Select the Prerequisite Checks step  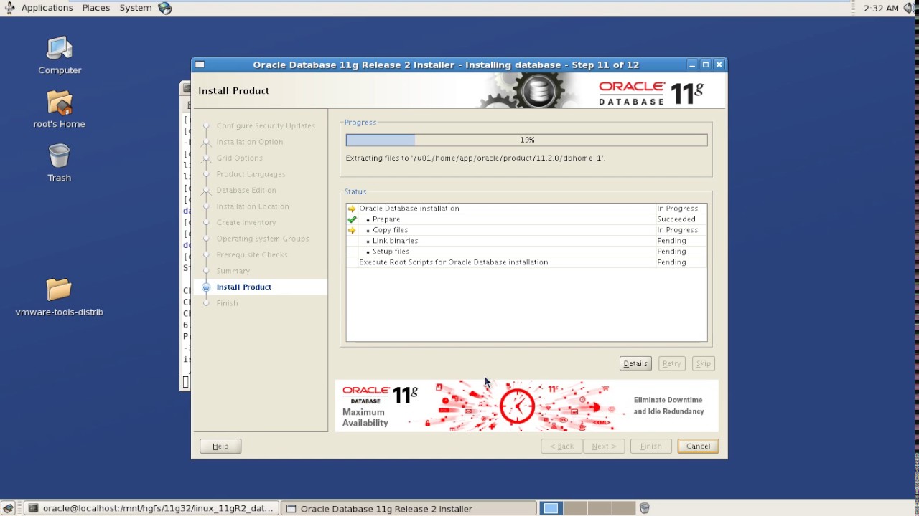(x=252, y=254)
